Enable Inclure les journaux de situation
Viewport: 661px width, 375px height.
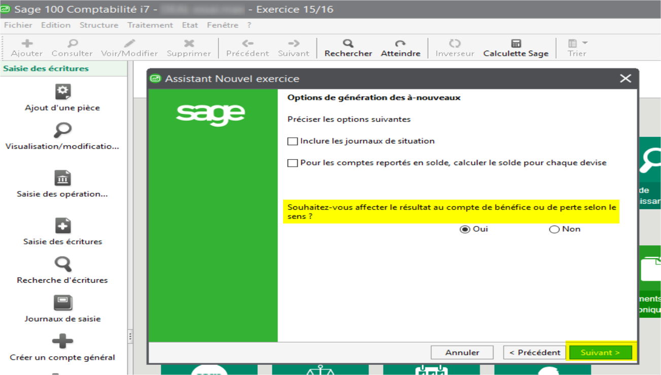click(x=293, y=141)
